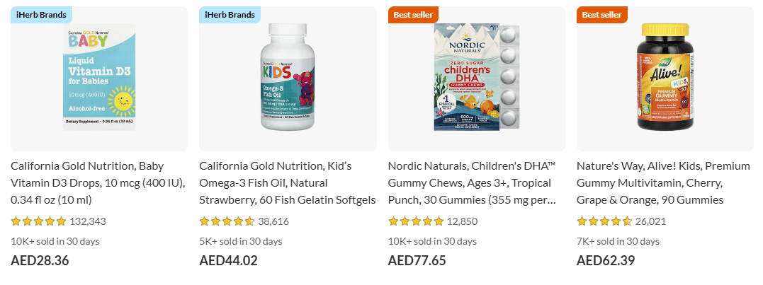
Task: Click the star rating for Baby Vitamin D3 Drops
Action: 38,221
